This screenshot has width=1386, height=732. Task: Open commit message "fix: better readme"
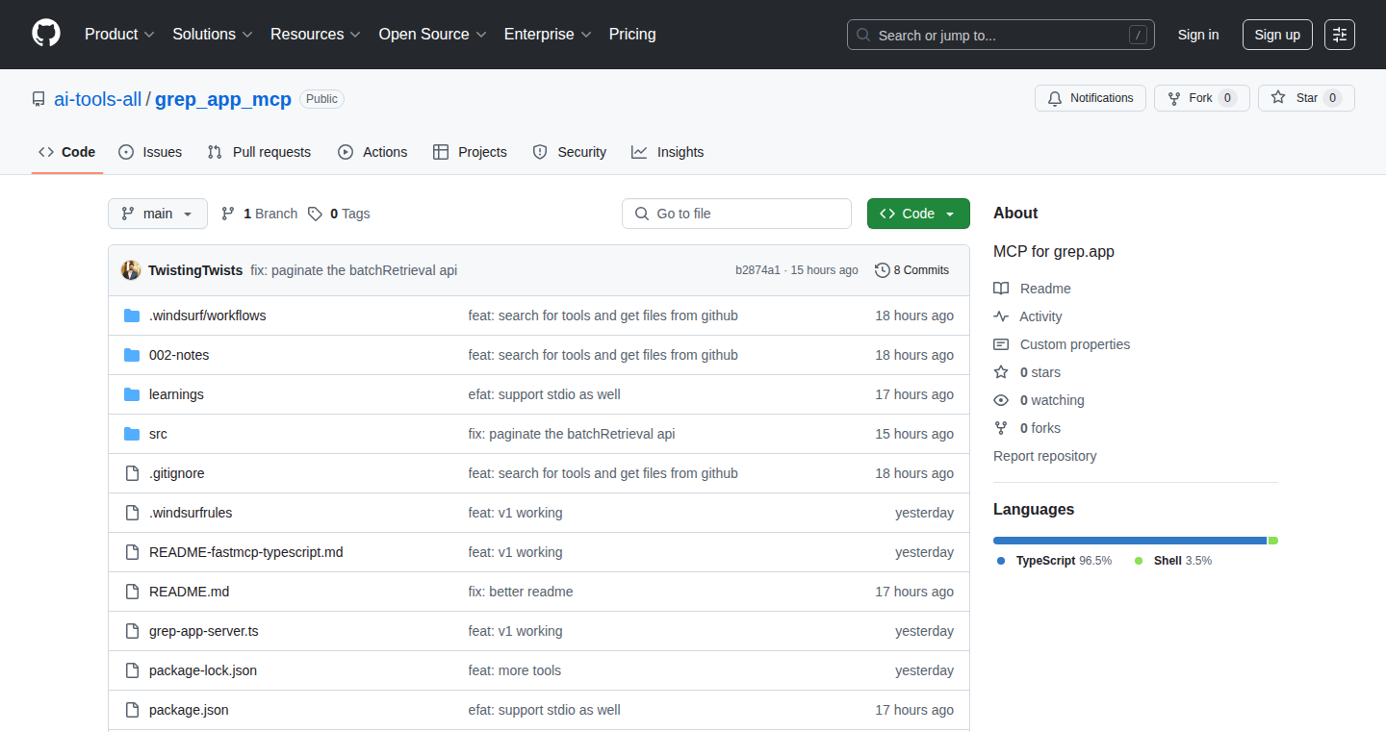click(x=521, y=592)
